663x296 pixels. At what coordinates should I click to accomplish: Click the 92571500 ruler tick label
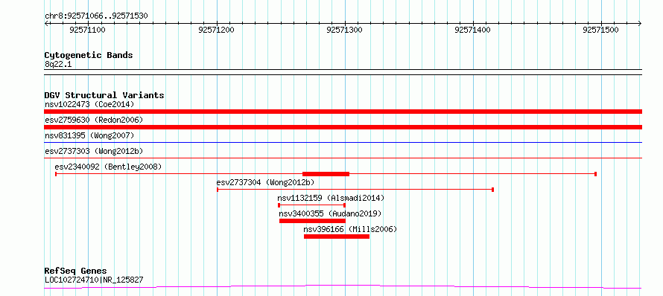(601, 30)
